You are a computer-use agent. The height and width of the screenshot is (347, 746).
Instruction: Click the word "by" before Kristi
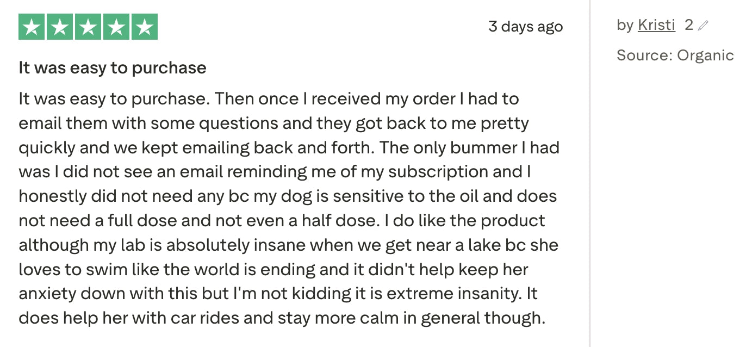point(625,25)
